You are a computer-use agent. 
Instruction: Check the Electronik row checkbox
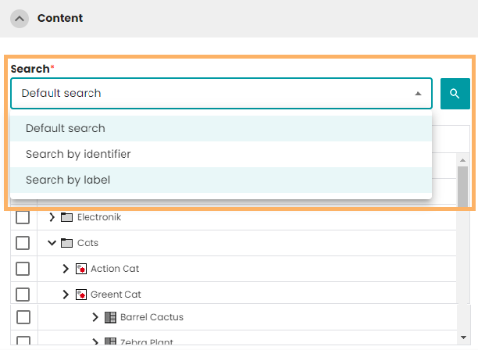(23, 217)
